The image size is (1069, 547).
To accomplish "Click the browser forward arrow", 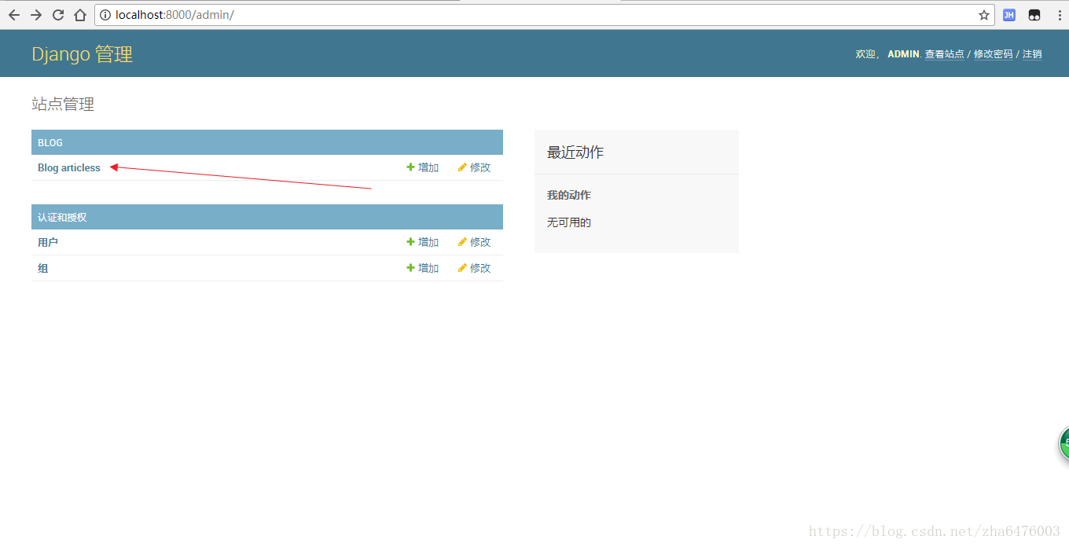I will click(x=36, y=15).
